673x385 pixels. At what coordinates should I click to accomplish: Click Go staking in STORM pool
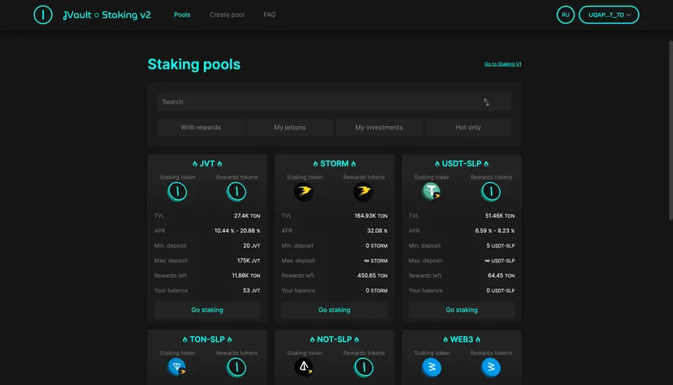[334, 309]
